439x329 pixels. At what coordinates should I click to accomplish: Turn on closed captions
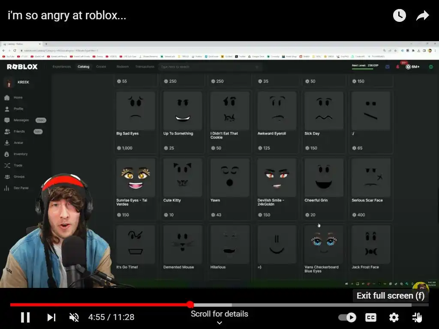[371, 317]
